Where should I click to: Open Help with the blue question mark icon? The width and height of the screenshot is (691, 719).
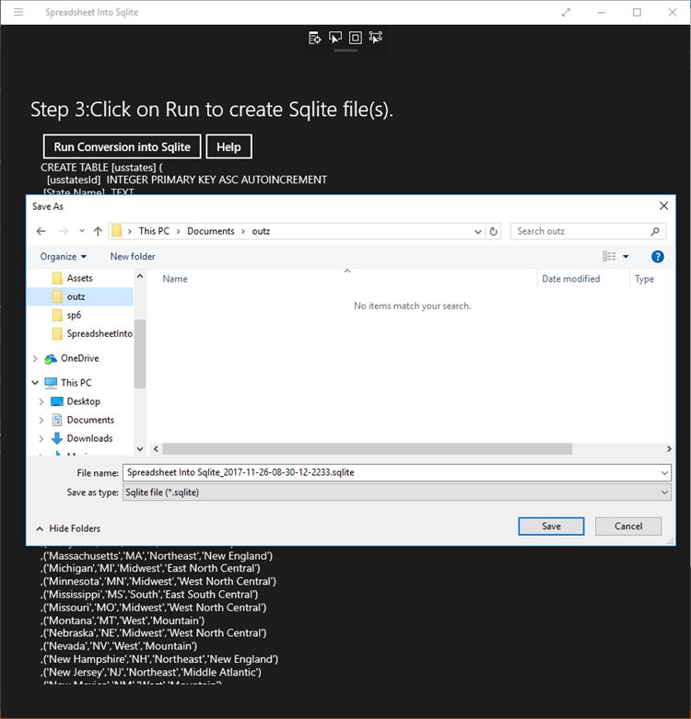point(658,256)
